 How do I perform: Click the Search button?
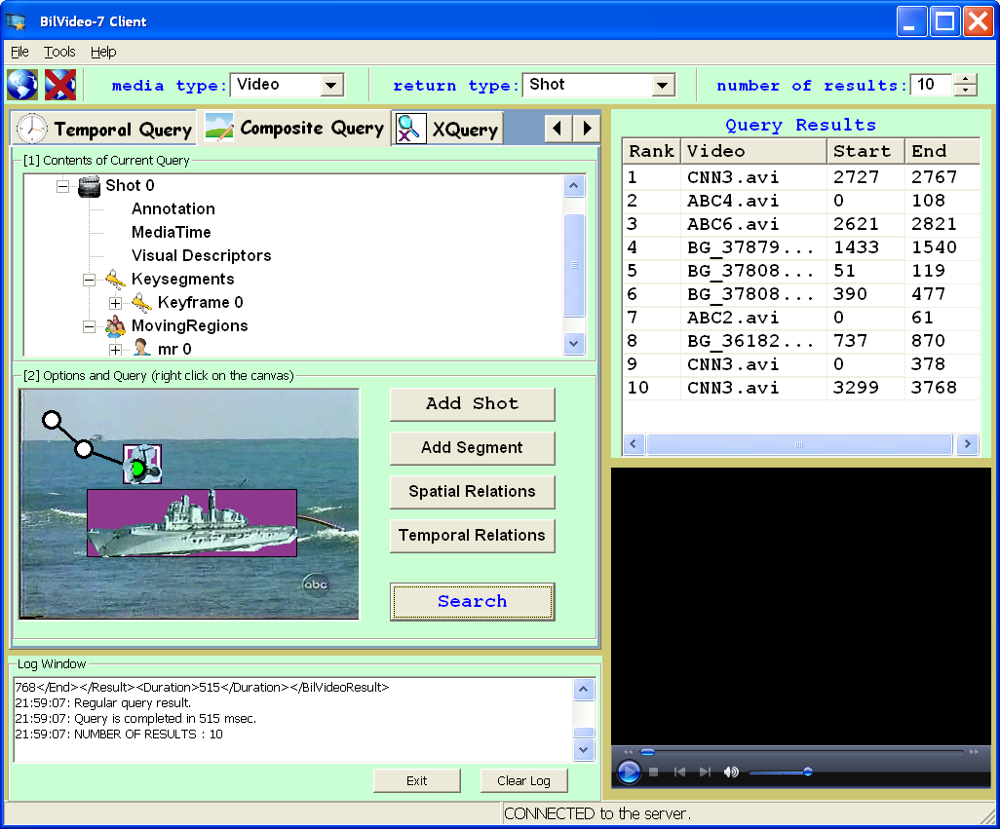point(472,602)
